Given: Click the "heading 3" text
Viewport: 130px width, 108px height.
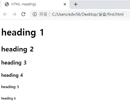Looking at the screenshot, I should click(14, 63).
